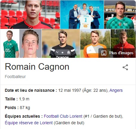Open the Football Club Lorient link
This screenshot has height=129, width=136.
(63, 116)
